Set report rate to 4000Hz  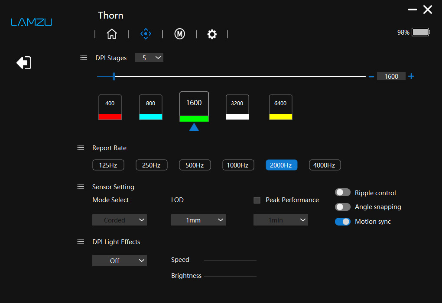[x=325, y=165]
